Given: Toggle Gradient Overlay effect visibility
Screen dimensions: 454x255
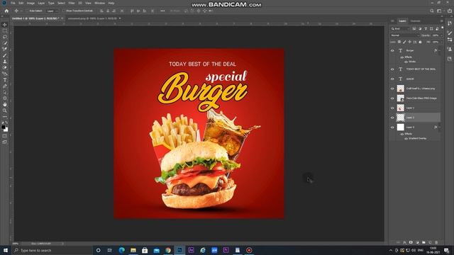Looking at the screenshot, I should [406, 139].
